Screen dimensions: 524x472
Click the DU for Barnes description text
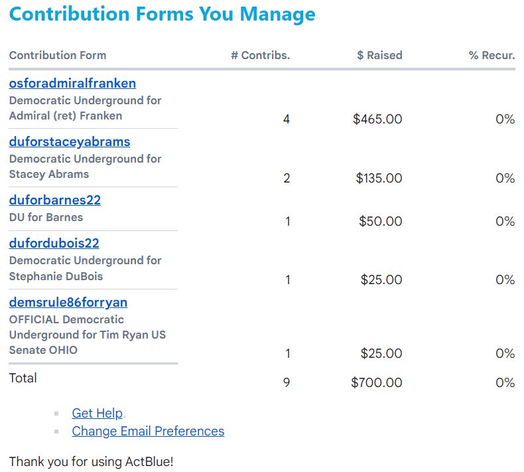click(x=46, y=217)
